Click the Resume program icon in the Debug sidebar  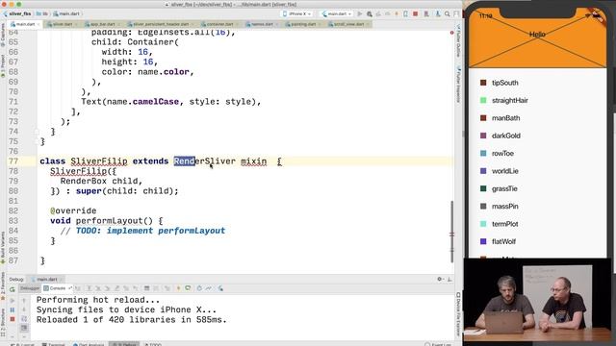(13, 301)
